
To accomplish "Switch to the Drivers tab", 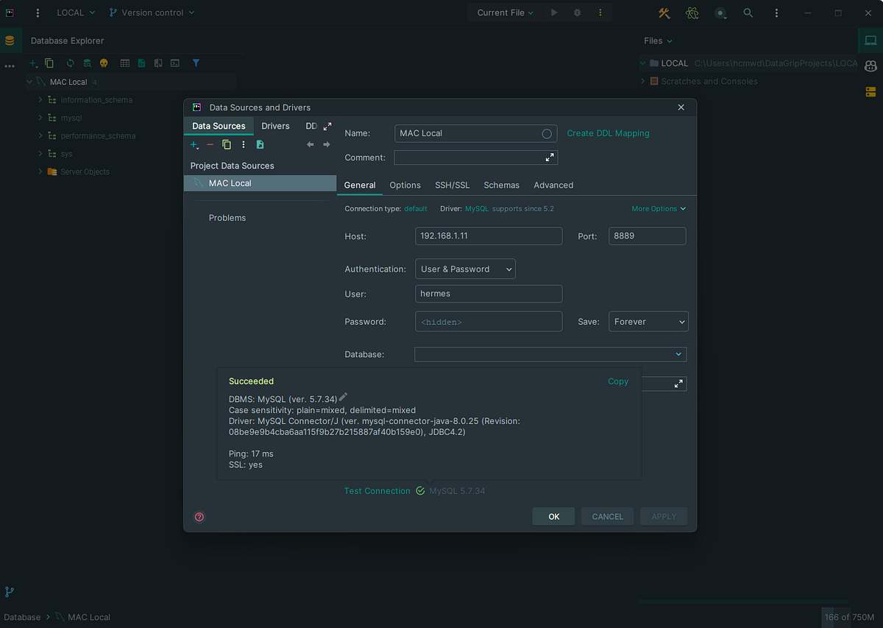I will click(275, 126).
